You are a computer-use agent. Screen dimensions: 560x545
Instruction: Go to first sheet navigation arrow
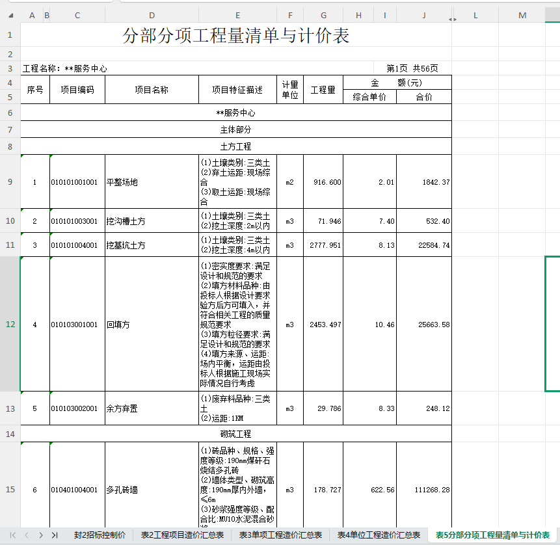coord(13,535)
